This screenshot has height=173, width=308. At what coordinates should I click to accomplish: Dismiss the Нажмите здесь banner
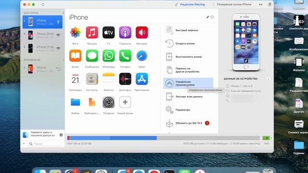61,135
